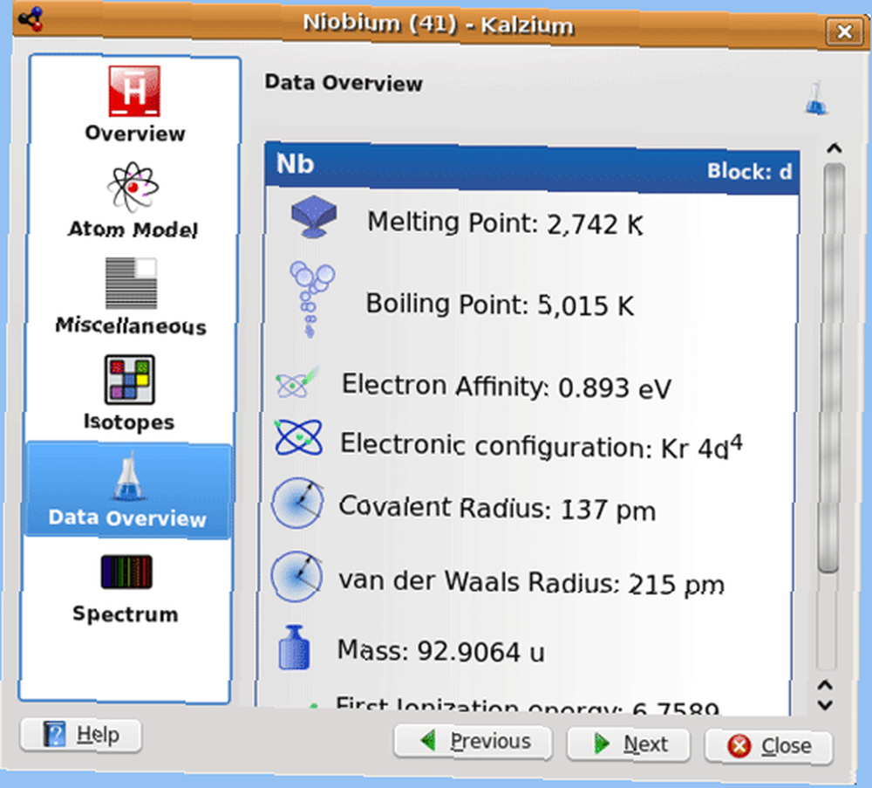Image resolution: width=872 pixels, height=788 pixels.
Task: Click the scrollbar down arrow at bottom
Action: click(825, 705)
